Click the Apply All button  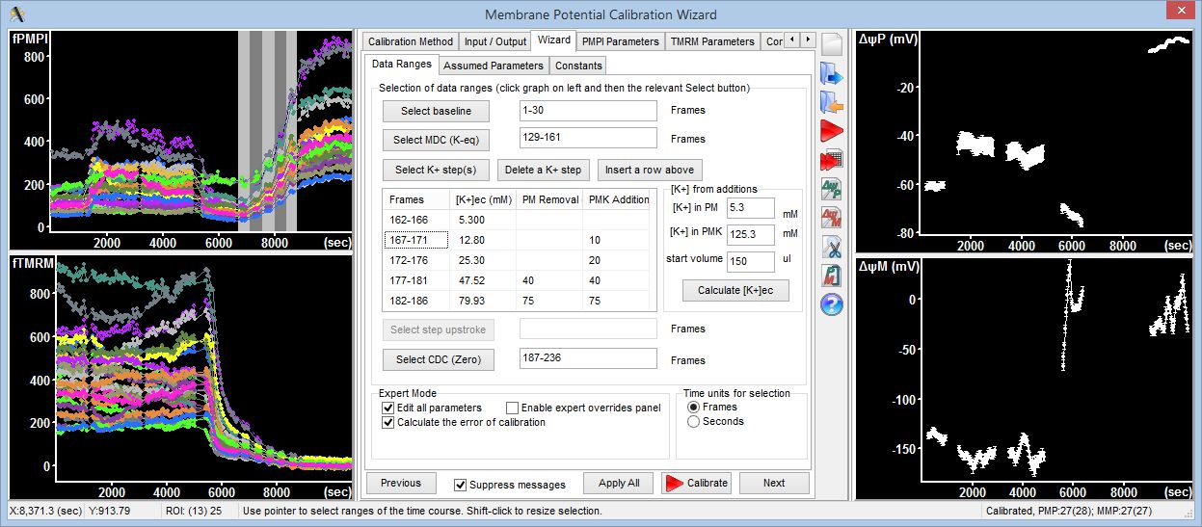point(619,483)
